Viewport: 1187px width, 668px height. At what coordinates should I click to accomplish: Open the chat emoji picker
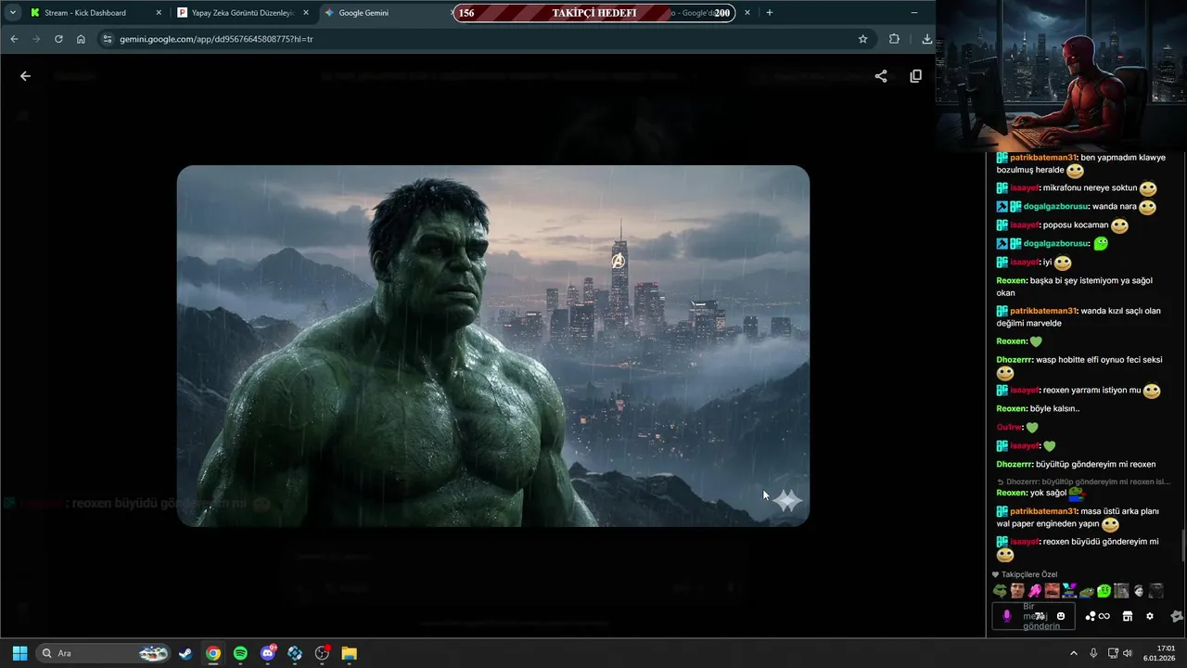[x=1061, y=616]
